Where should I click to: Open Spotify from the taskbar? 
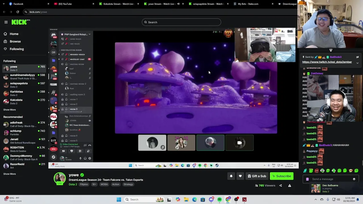click(x=220, y=199)
